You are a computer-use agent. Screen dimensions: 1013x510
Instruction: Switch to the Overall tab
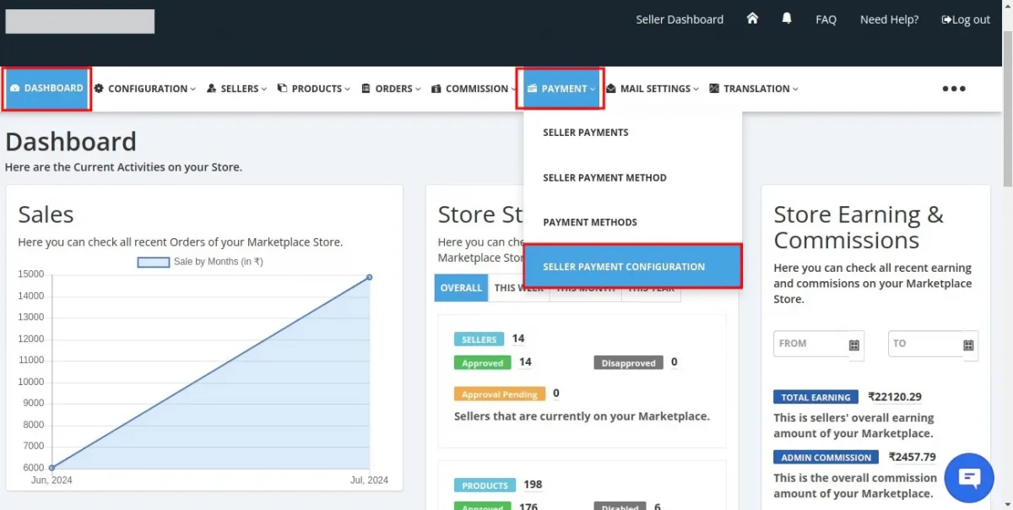coord(462,288)
